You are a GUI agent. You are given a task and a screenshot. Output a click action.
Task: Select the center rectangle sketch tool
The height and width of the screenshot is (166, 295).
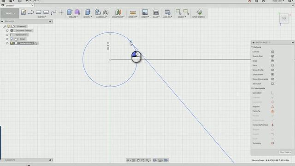point(46,12)
